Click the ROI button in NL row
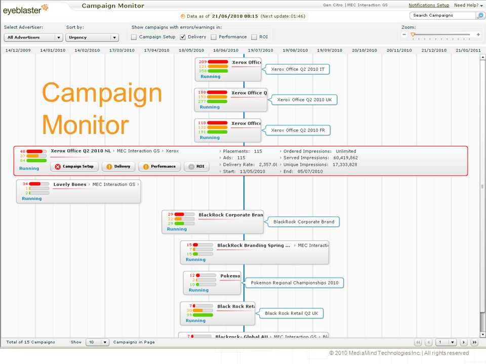This screenshot has width=486, height=364. point(196,166)
